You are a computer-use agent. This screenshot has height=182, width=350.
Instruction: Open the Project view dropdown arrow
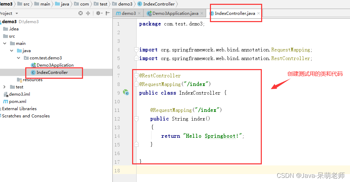click(17, 13)
